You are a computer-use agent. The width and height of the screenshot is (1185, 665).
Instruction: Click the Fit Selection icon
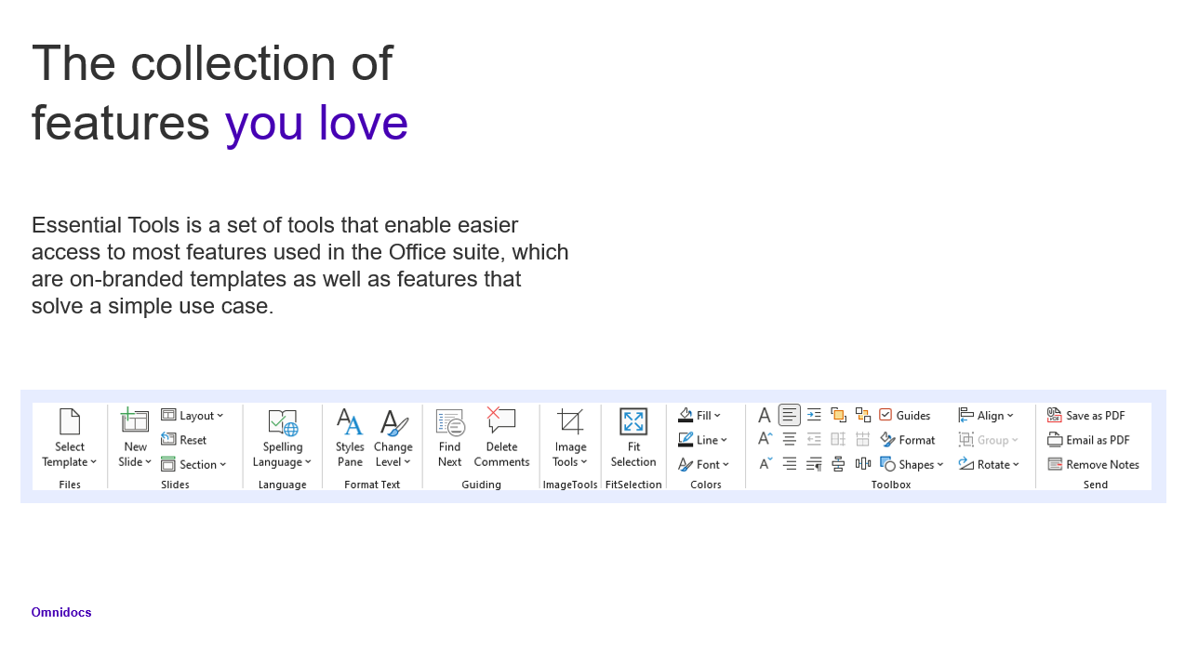[633, 421]
